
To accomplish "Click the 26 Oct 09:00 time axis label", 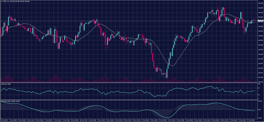I will 216,120.
